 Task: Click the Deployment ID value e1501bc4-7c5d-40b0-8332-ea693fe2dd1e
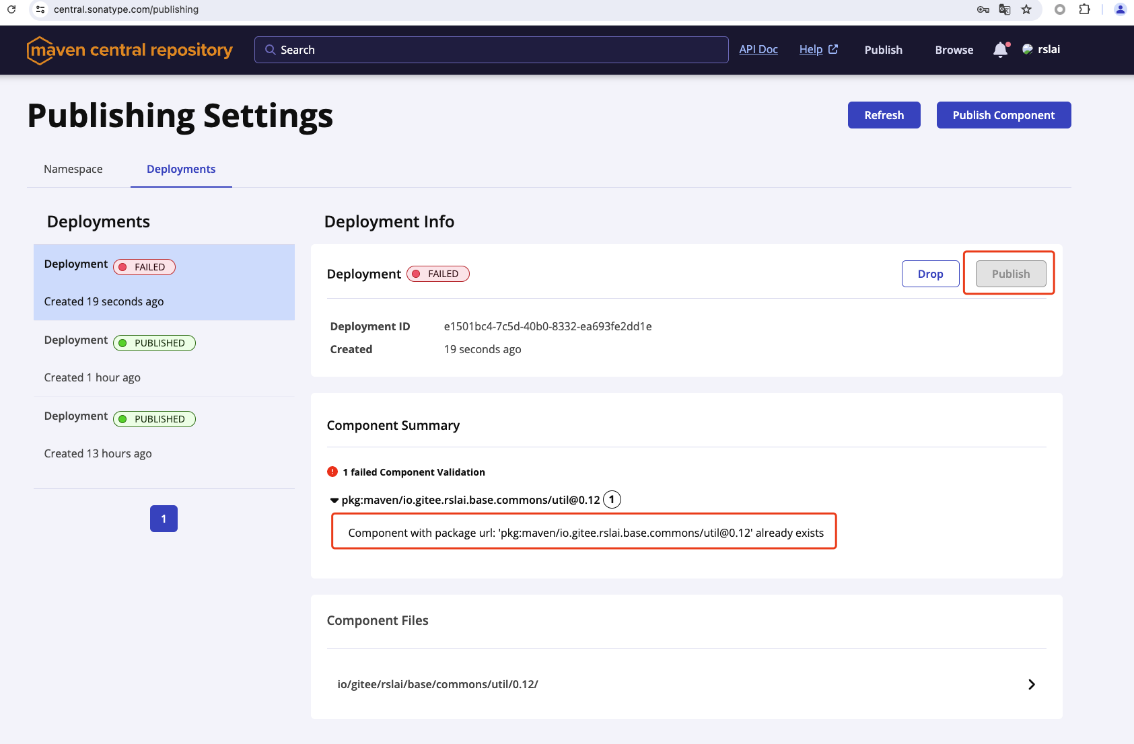tap(548, 326)
